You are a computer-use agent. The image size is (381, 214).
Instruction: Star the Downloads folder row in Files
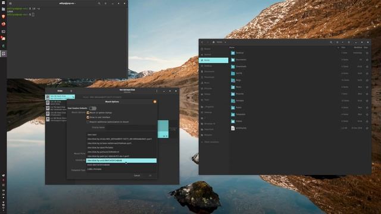pyautogui.click(x=367, y=67)
